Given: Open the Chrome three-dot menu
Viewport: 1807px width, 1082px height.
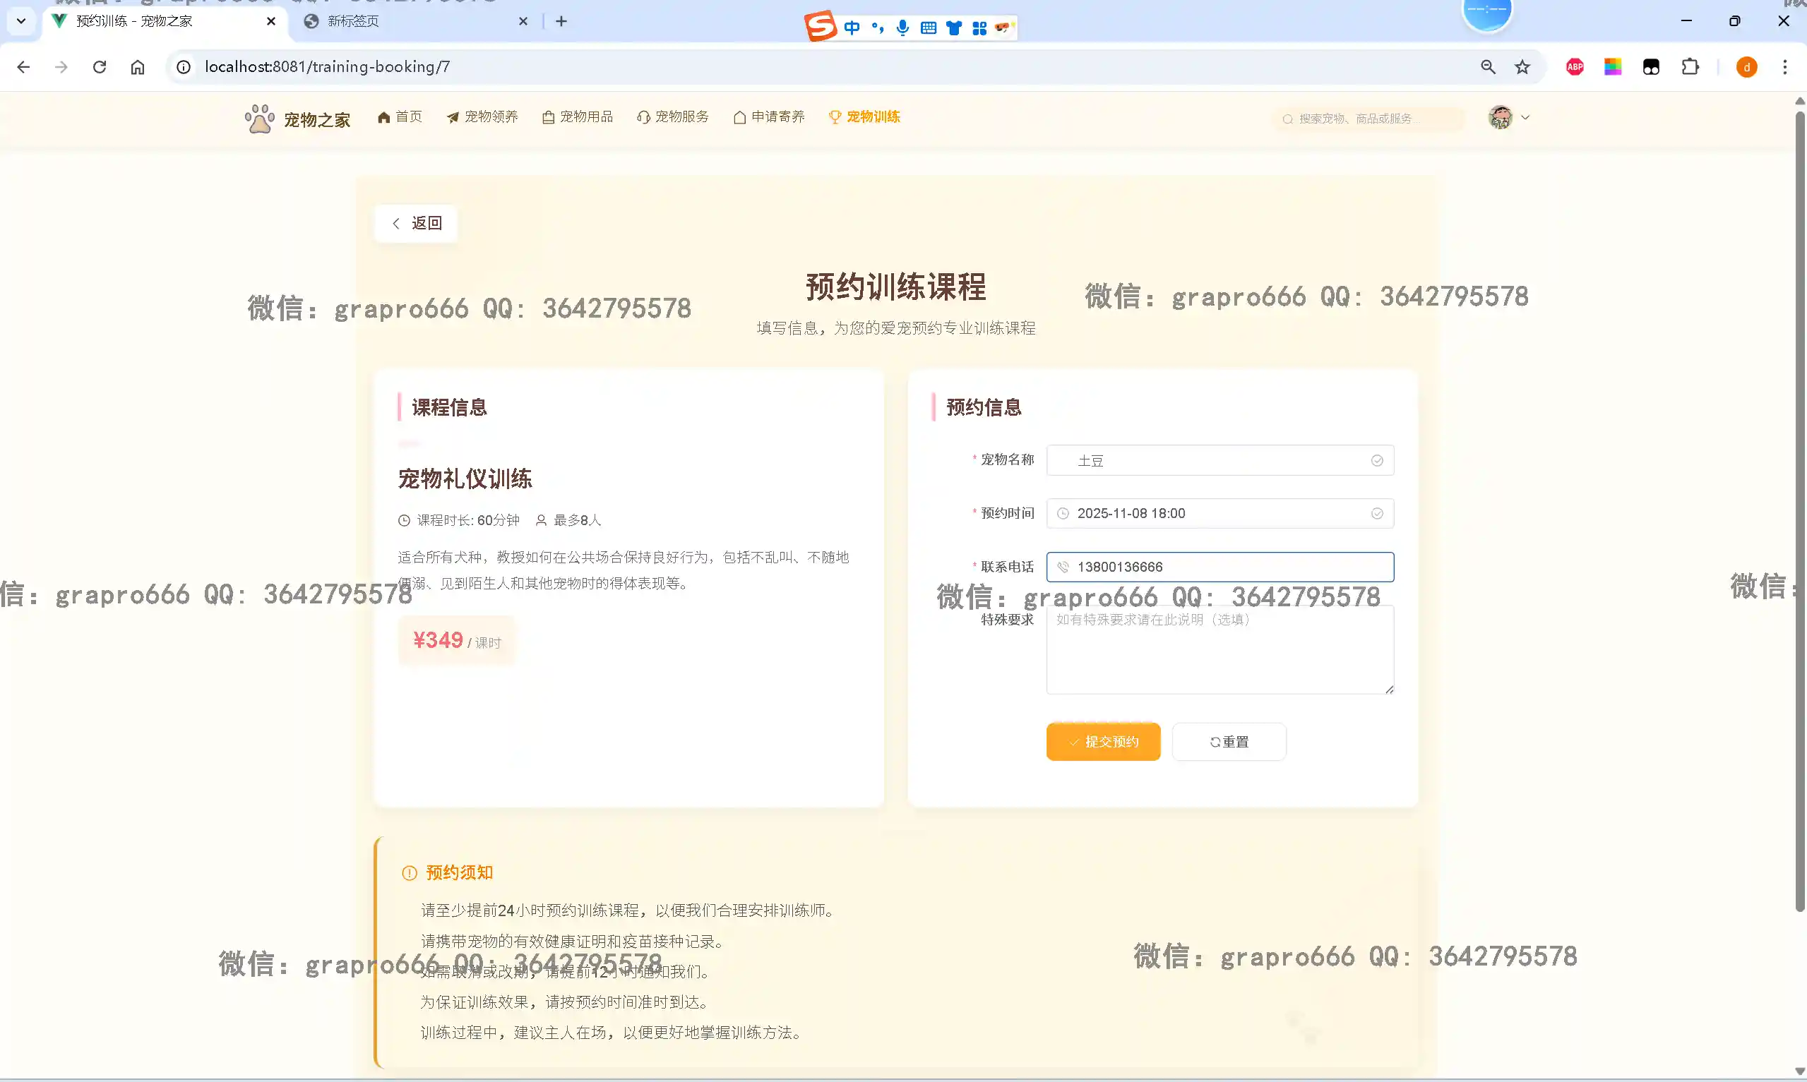Looking at the screenshot, I should point(1784,67).
